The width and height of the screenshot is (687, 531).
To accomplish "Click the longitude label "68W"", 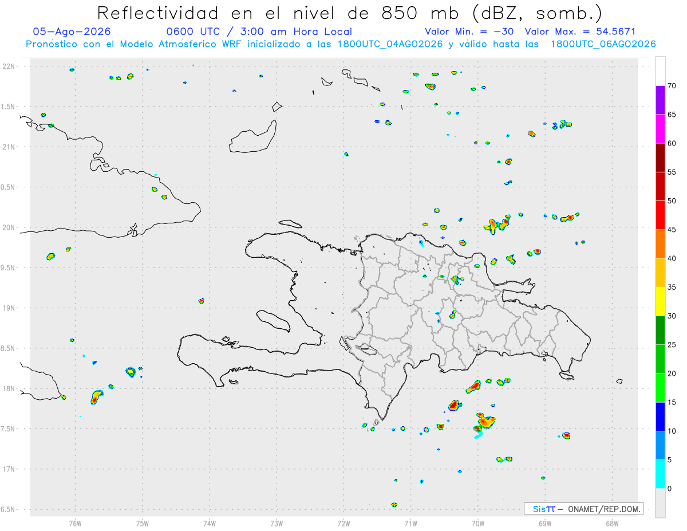I will pyautogui.click(x=612, y=523).
